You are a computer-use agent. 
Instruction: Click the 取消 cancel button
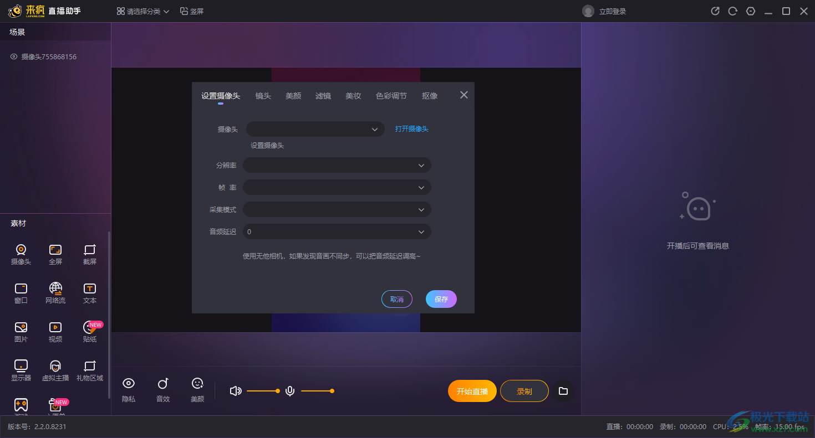pyautogui.click(x=397, y=299)
